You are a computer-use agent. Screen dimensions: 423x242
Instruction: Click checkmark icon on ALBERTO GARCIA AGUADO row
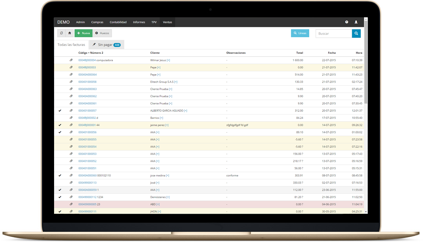(60, 111)
